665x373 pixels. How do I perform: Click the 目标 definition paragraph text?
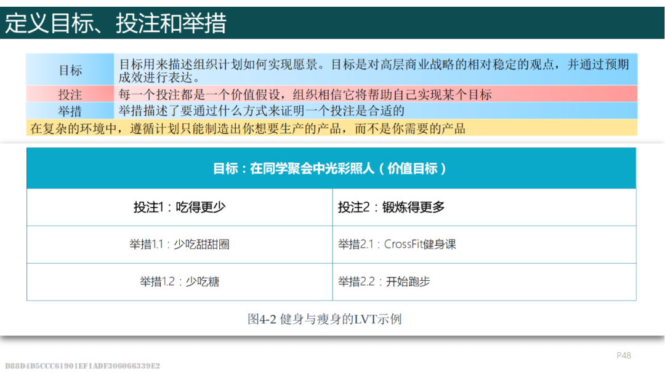coord(374,71)
